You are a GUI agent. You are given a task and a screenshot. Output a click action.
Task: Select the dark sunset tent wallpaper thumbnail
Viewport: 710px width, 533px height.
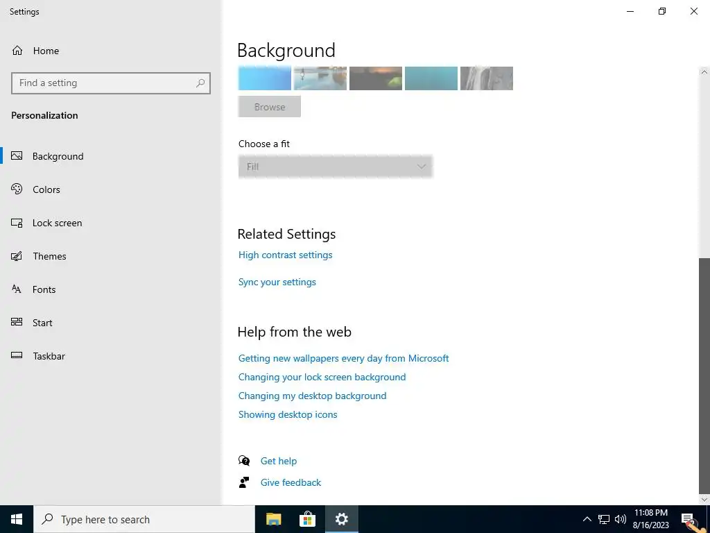(x=375, y=78)
